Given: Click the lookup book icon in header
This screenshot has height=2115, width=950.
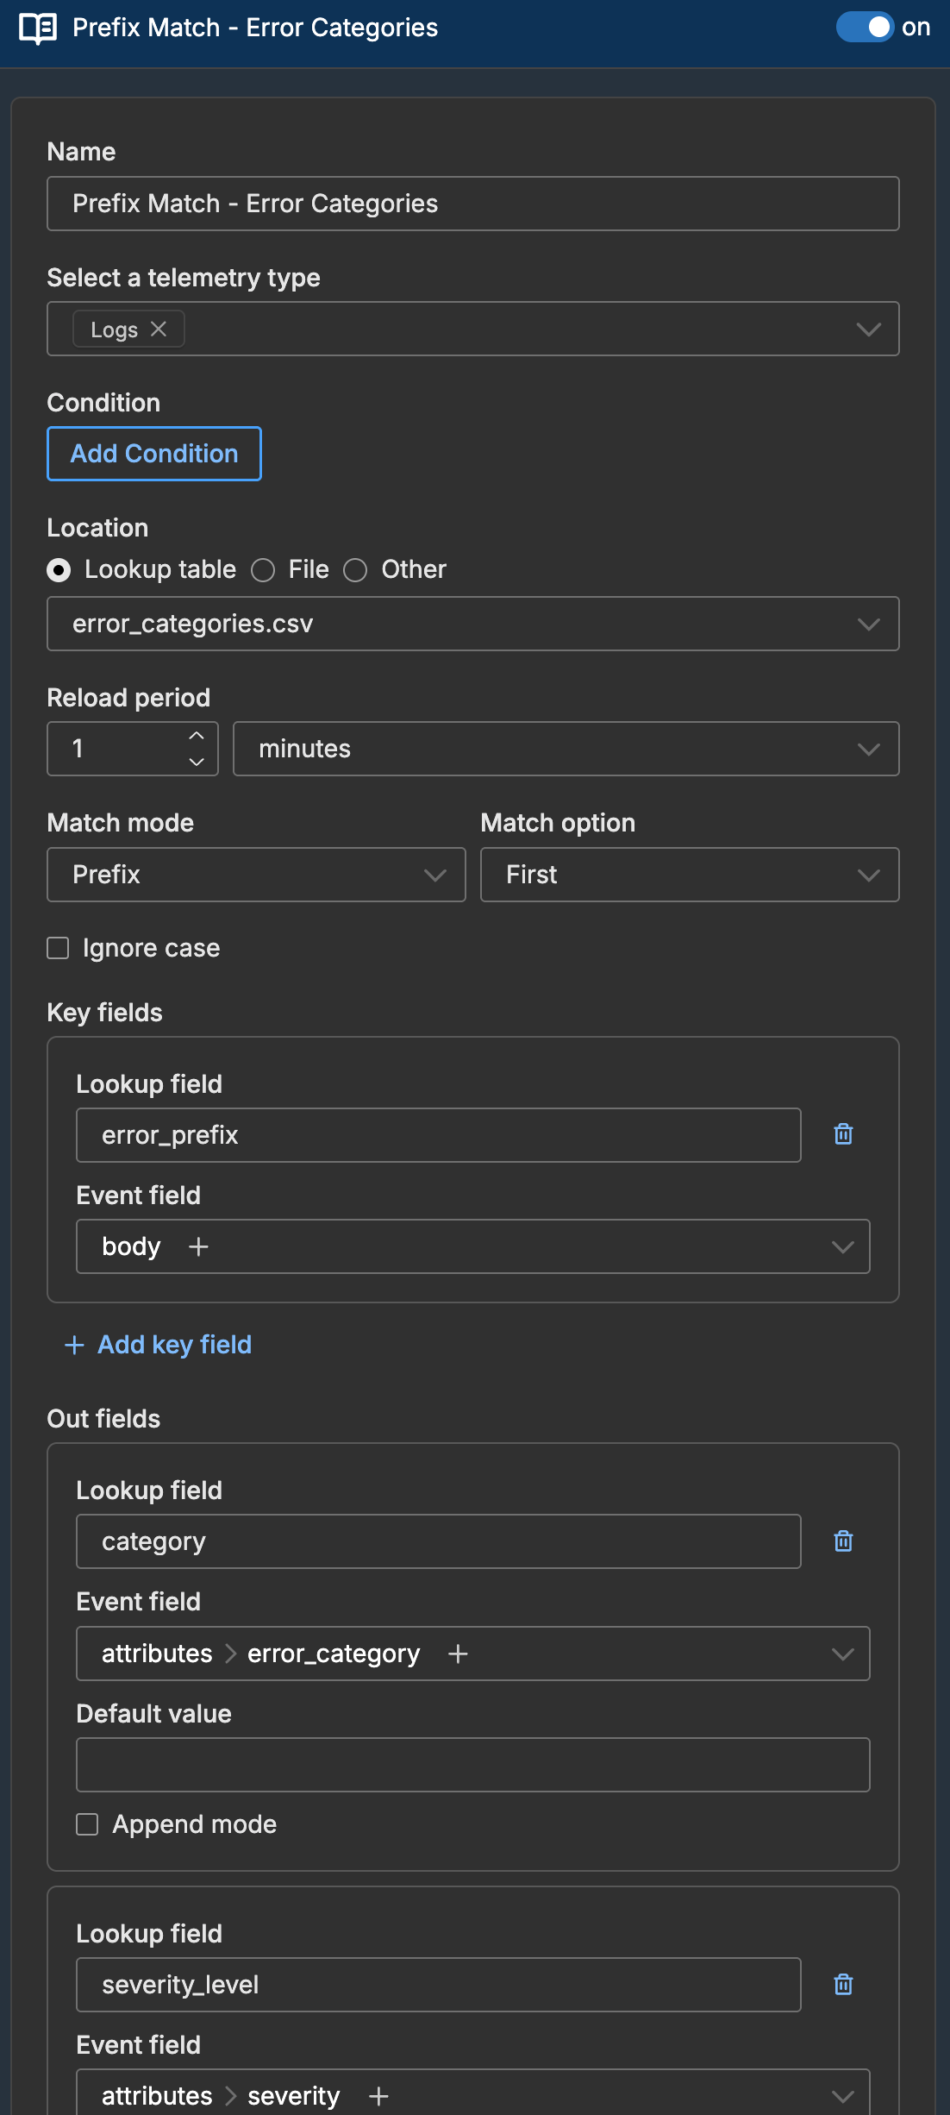Looking at the screenshot, I should pyautogui.click(x=38, y=28).
